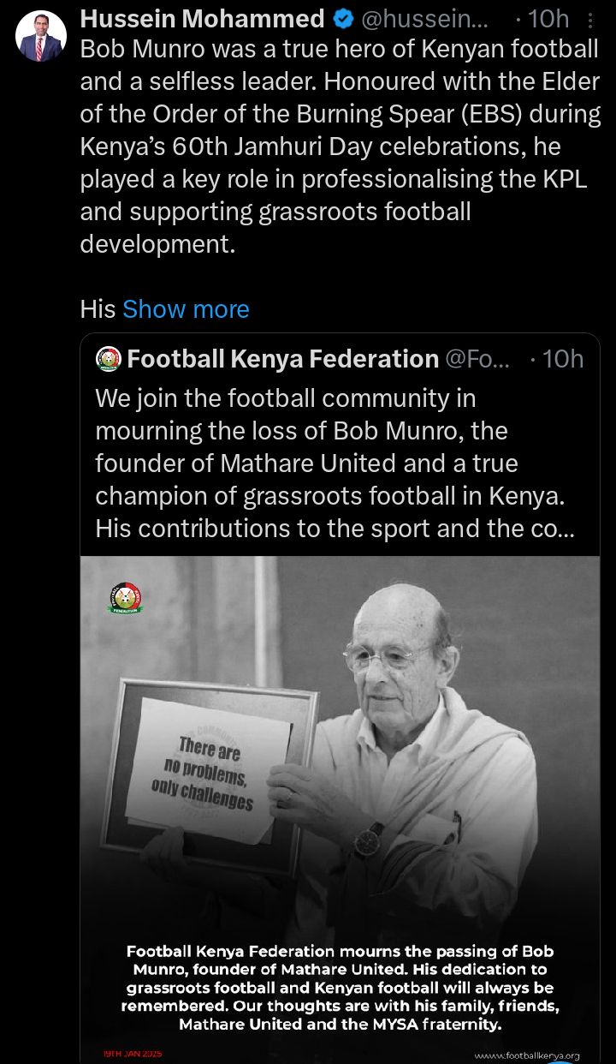Click the main tweet's 10h timestamp
This screenshot has width=616, height=1064.
tap(545, 19)
